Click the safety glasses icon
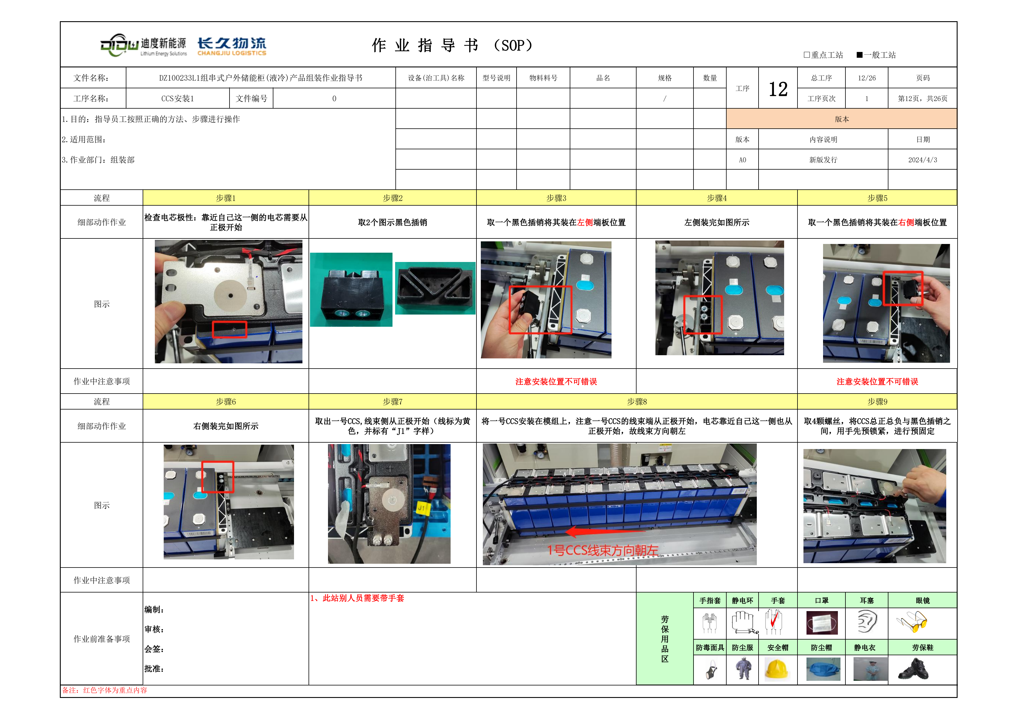Image resolution: width=1018 pixels, height=720 pixels. point(912,622)
